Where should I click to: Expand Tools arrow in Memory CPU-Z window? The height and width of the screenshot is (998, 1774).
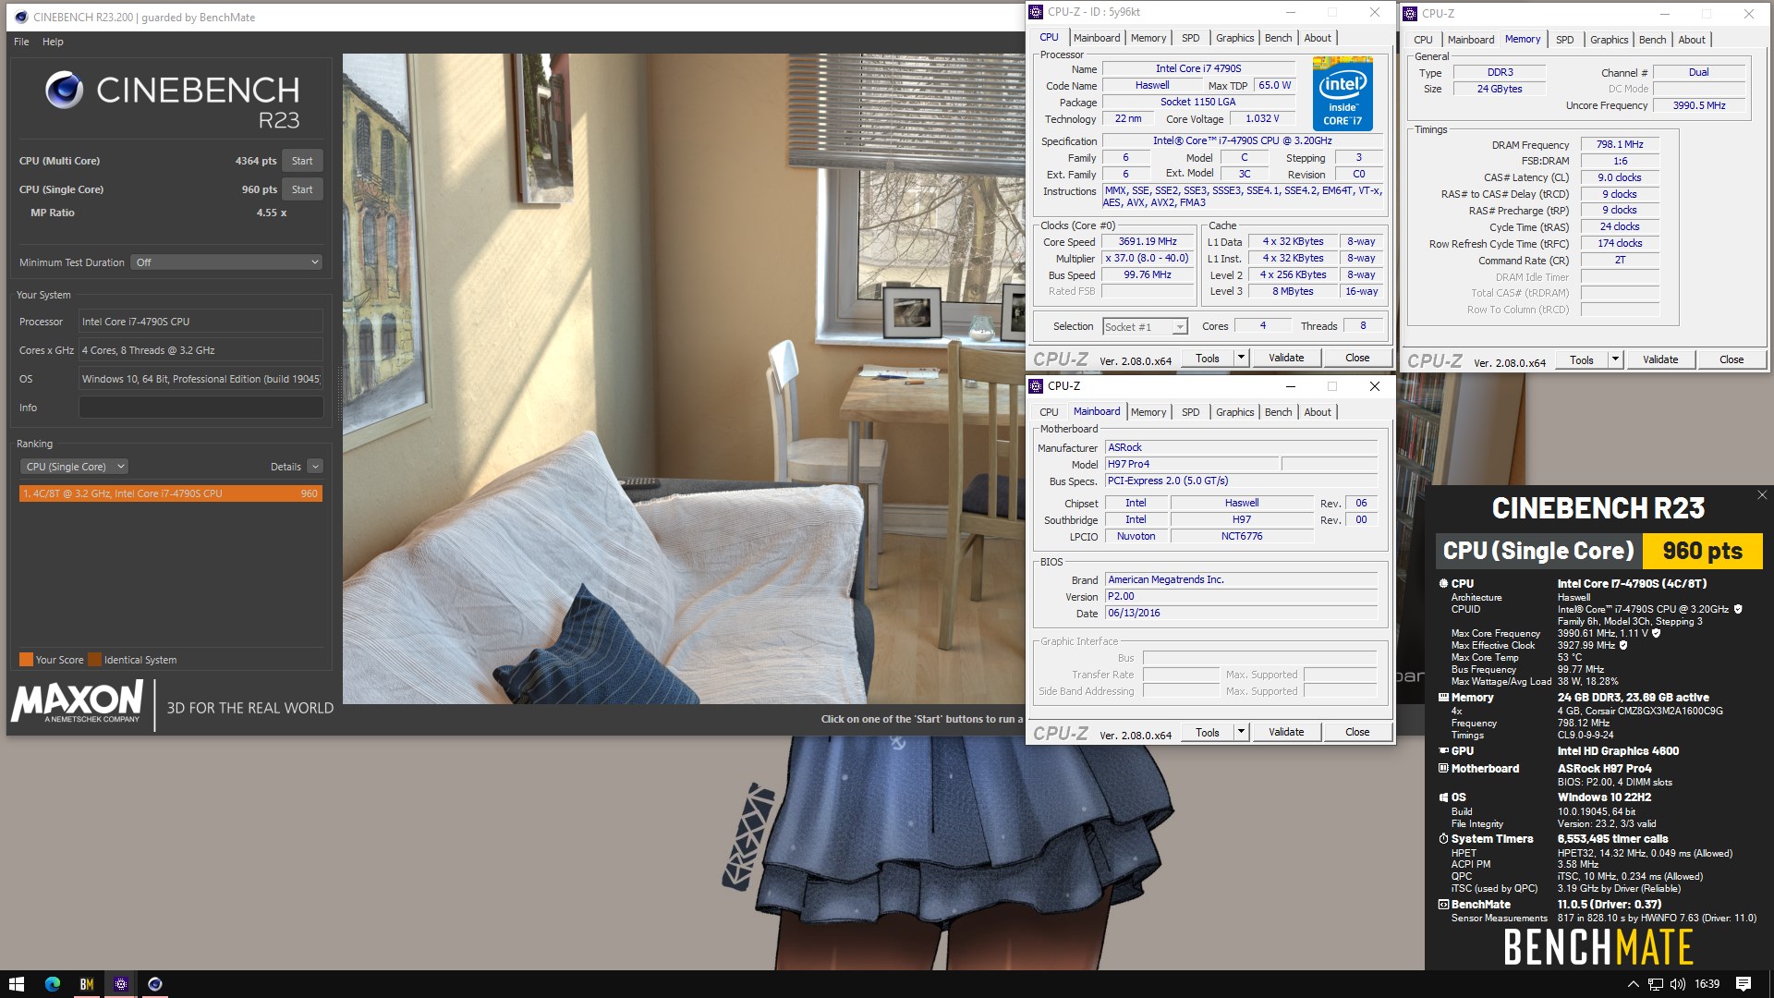1615,359
